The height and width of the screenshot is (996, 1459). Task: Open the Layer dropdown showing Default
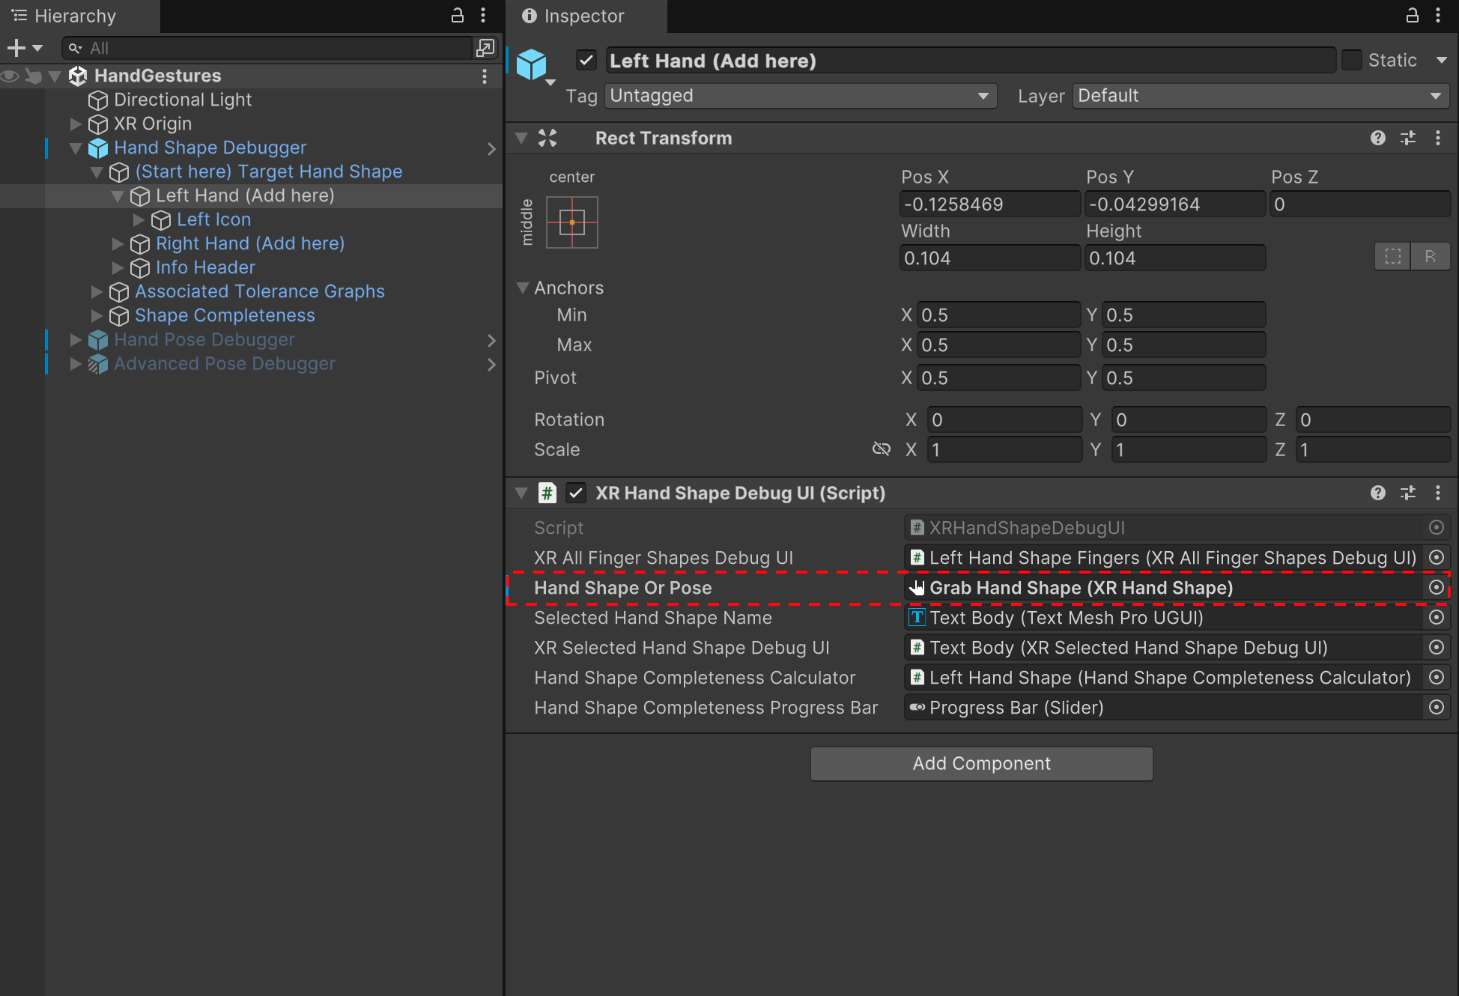[1260, 96]
